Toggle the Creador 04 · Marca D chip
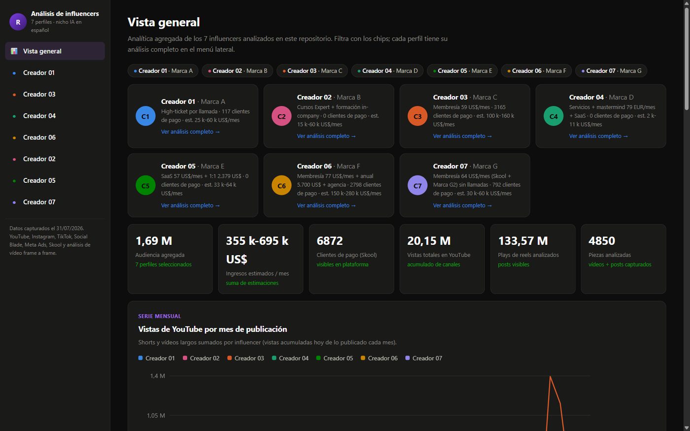This screenshot has width=690, height=431. pos(387,71)
